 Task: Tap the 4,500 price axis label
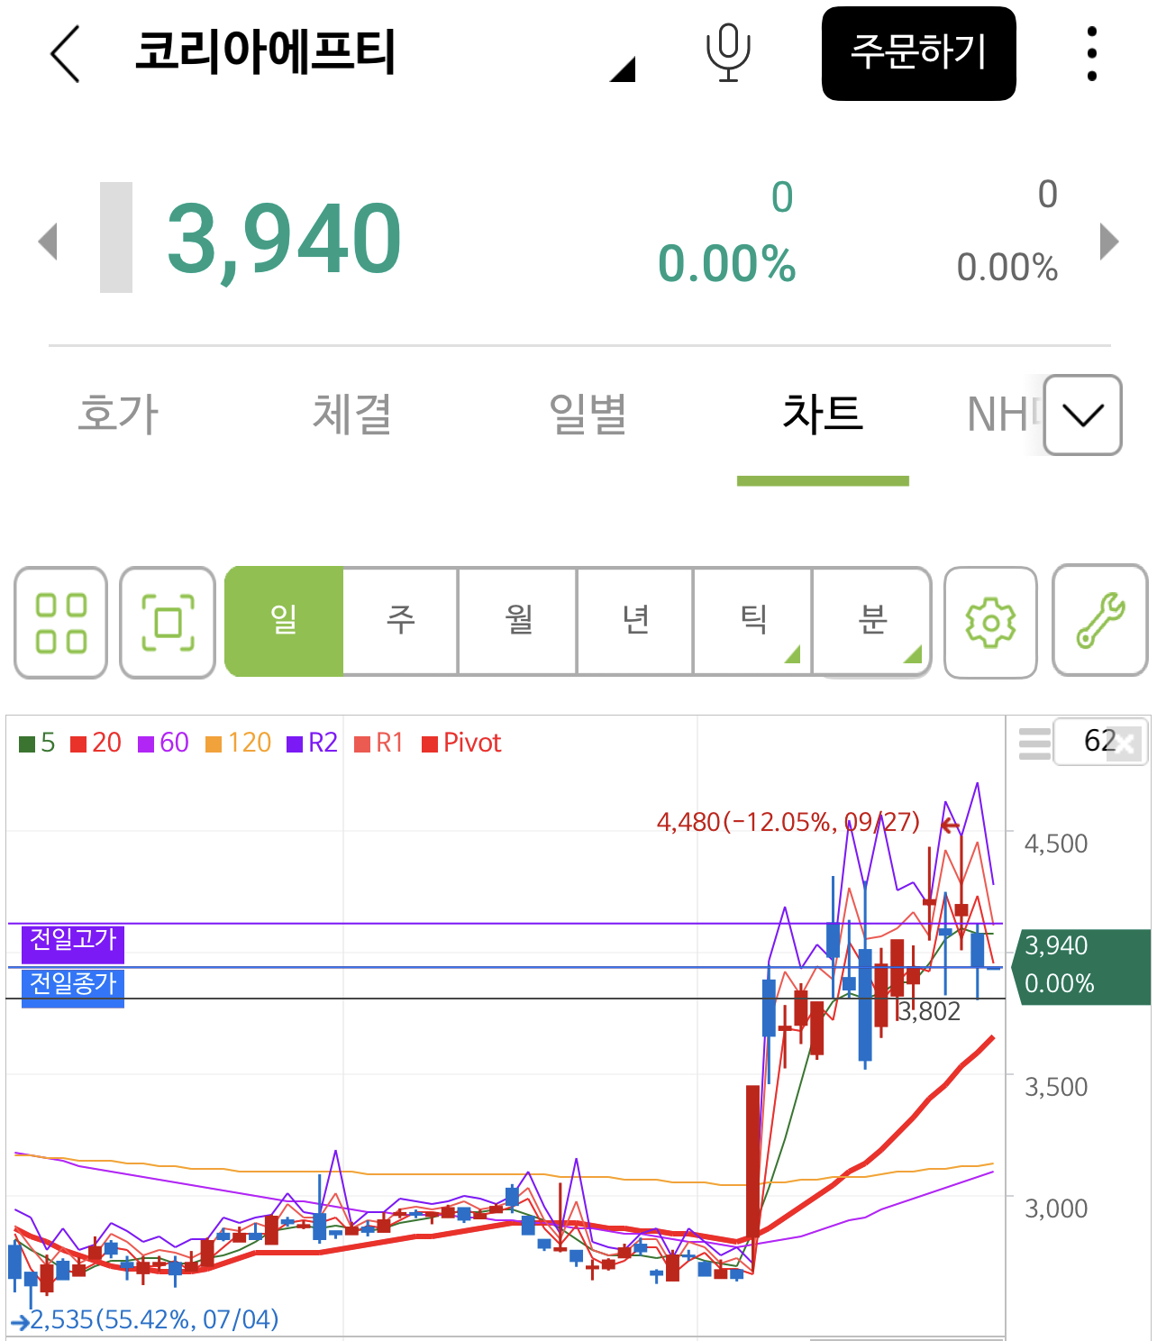tap(1056, 844)
